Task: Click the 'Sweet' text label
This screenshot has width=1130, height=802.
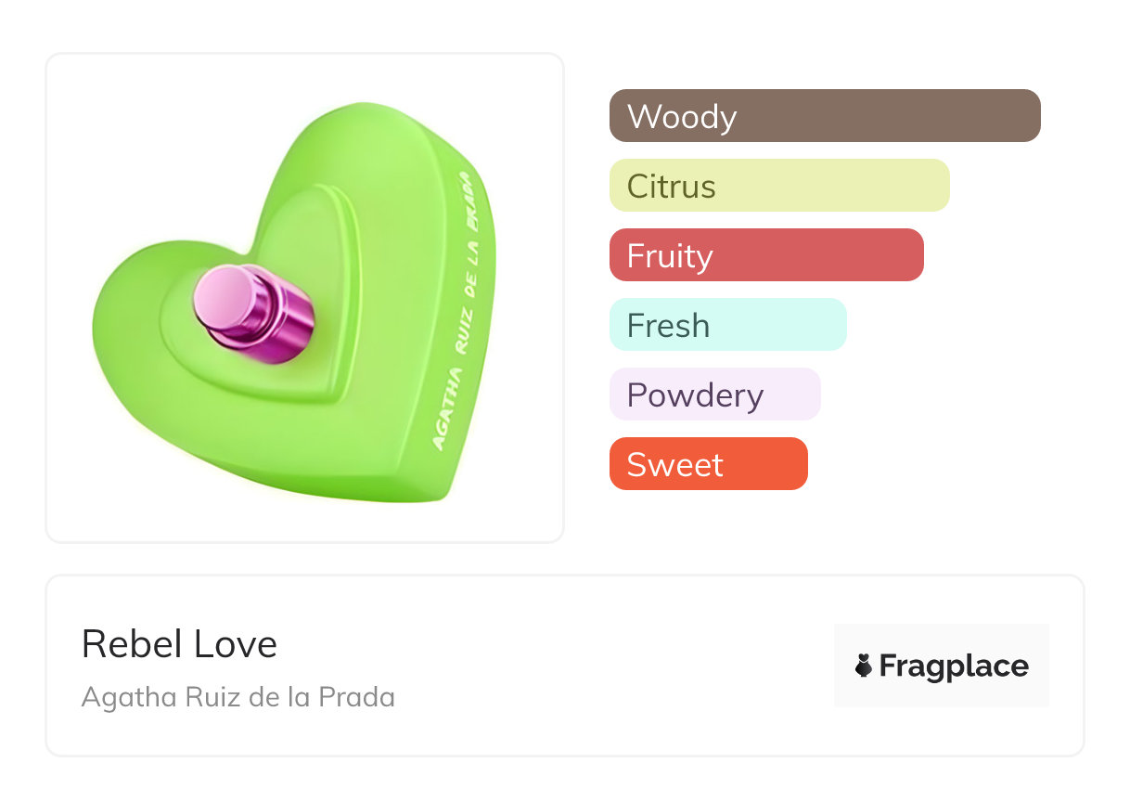Action: (x=674, y=465)
